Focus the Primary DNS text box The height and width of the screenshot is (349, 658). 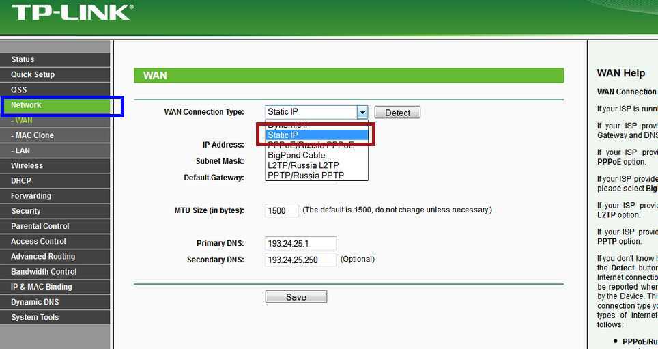coord(300,243)
